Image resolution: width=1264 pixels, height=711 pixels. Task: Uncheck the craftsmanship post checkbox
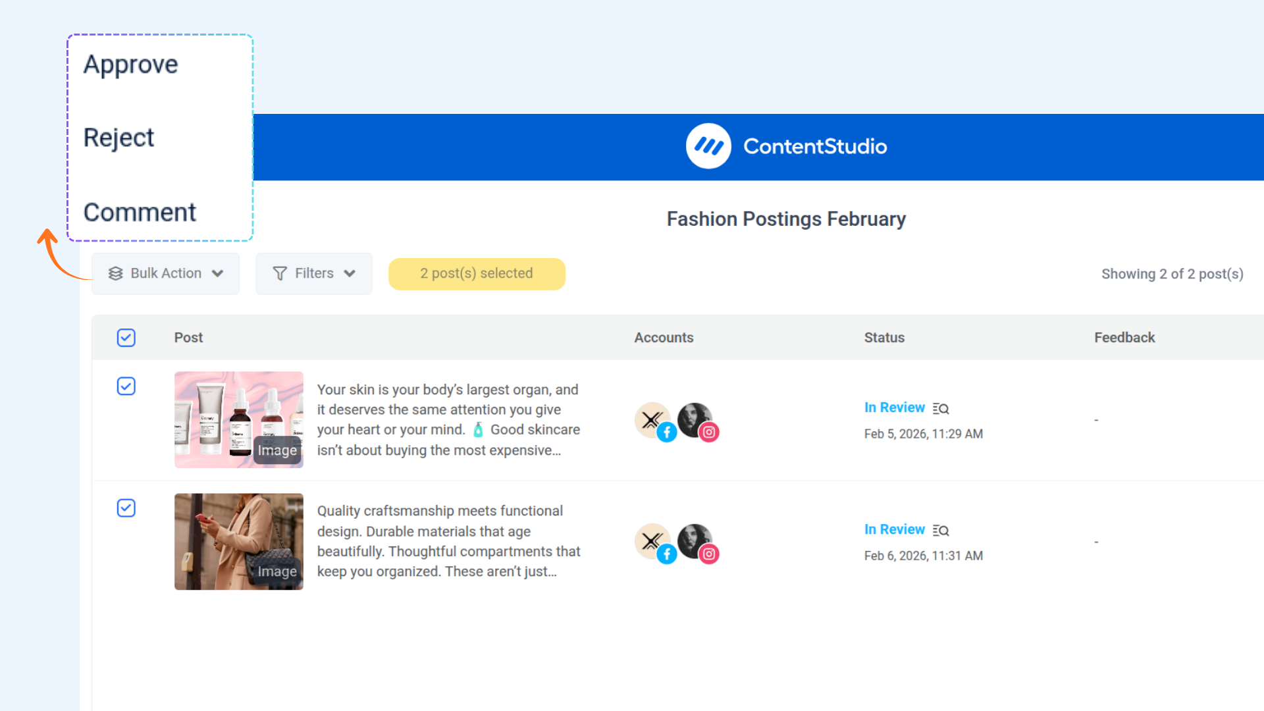(126, 508)
